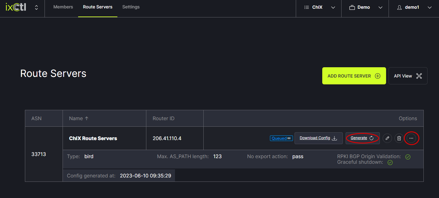
Task: Generate the route server config
Action: 362,138
